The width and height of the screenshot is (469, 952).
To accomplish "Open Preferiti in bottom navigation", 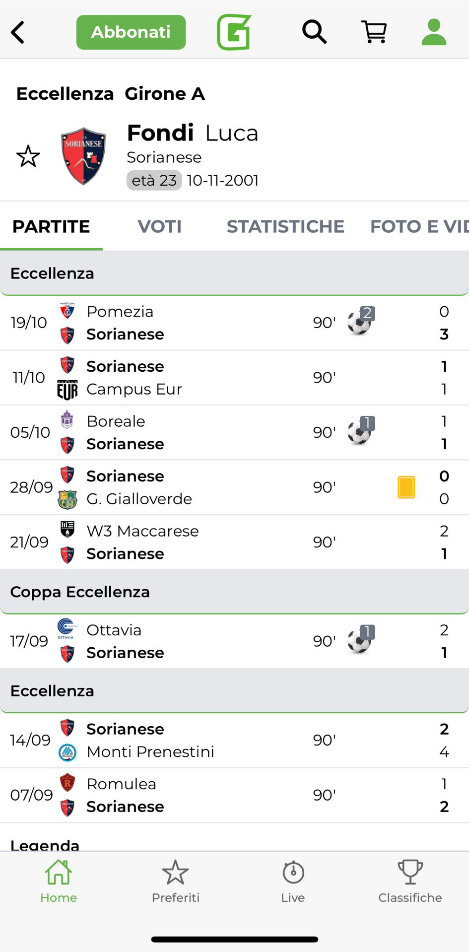I will [176, 881].
